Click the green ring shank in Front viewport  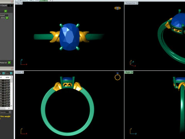pos(44,109)
